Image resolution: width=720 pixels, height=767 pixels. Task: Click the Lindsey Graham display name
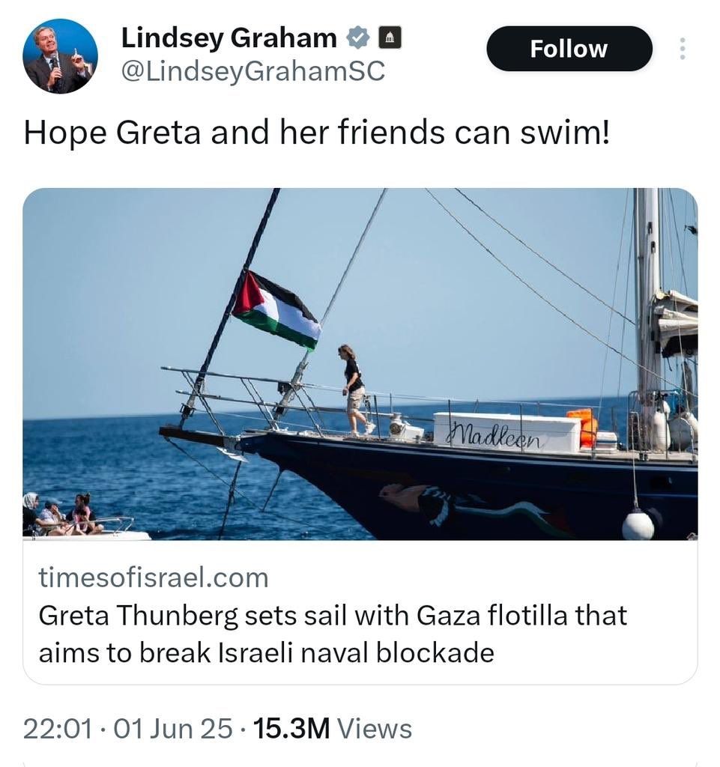229,37
